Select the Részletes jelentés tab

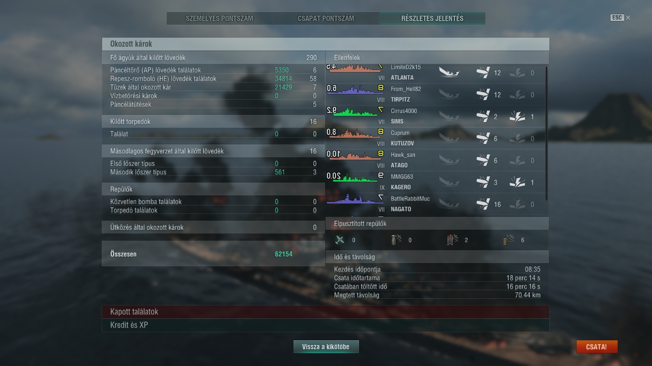click(432, 19)
